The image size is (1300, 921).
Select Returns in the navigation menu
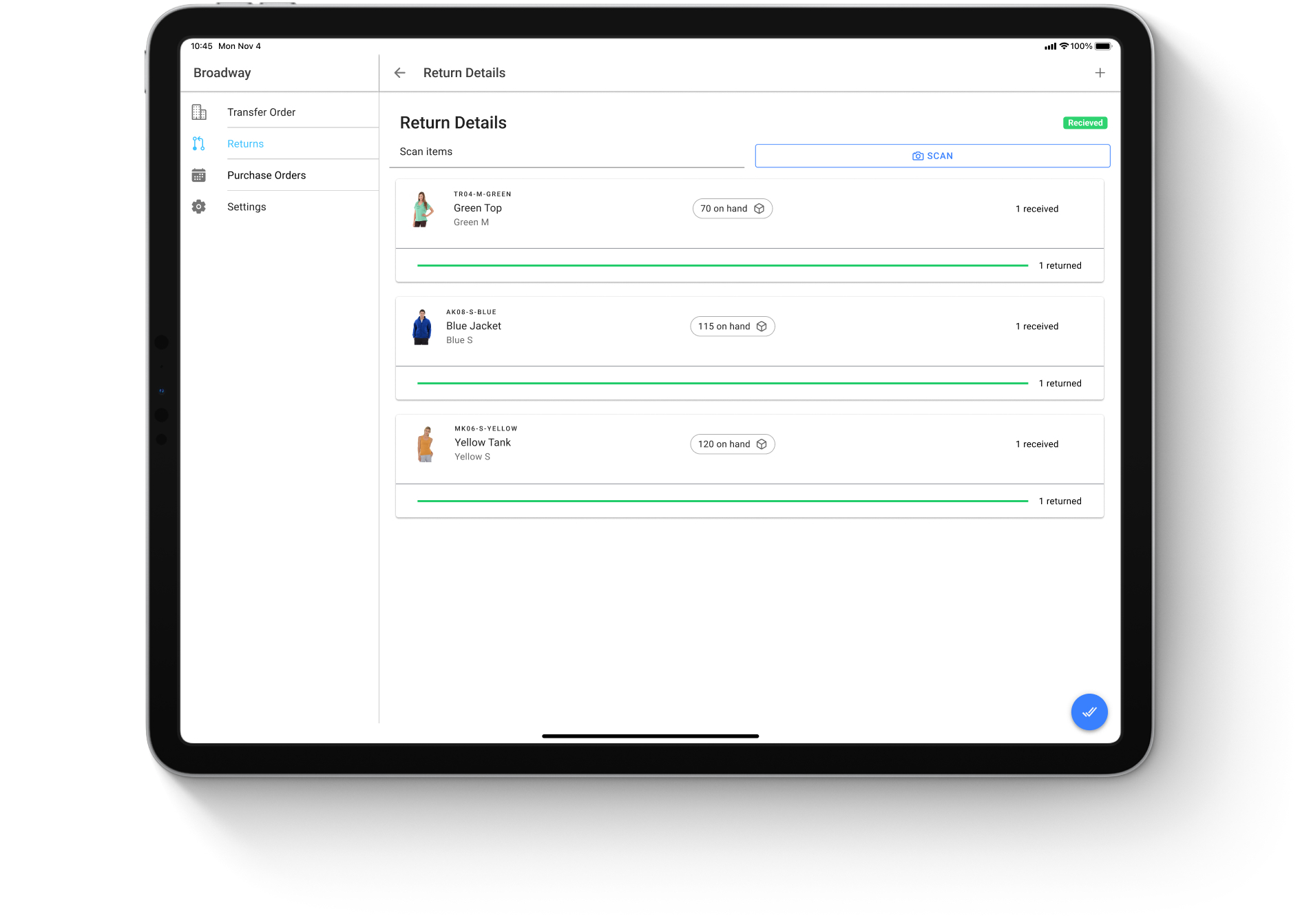245,143
